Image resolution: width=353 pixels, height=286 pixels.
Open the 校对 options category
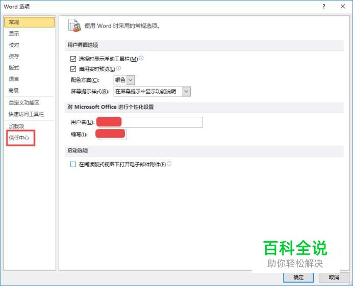tap(14, 45)
